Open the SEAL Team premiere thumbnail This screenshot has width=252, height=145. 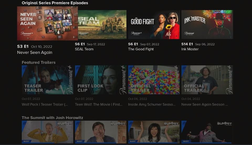pyautogui.click(x=102, y=25)
